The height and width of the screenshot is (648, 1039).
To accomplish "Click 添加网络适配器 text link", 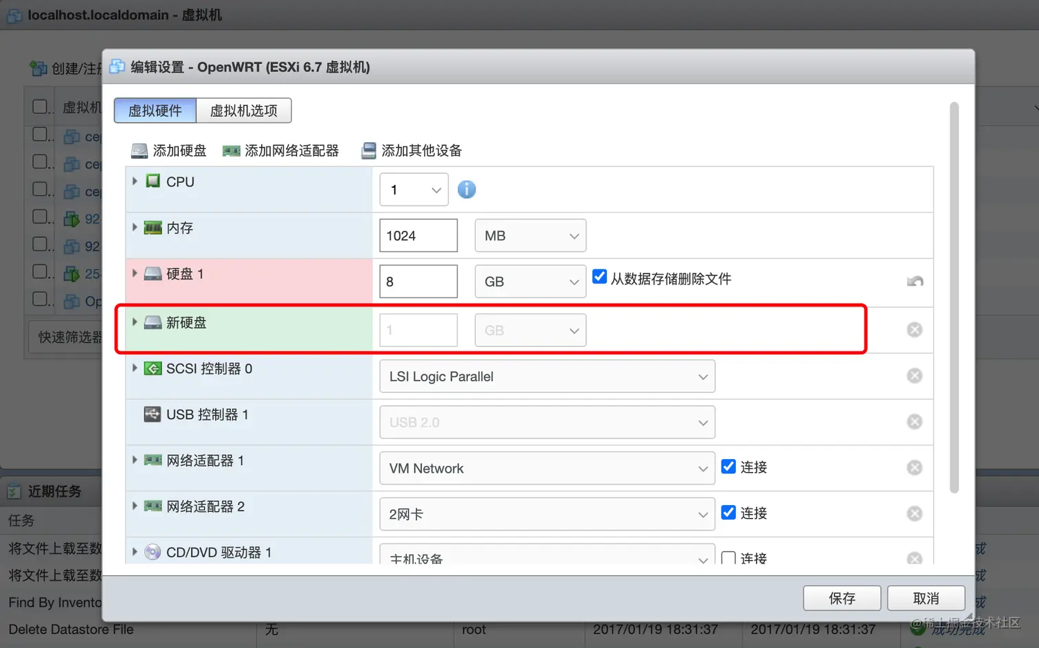I will tap(292, 150).
